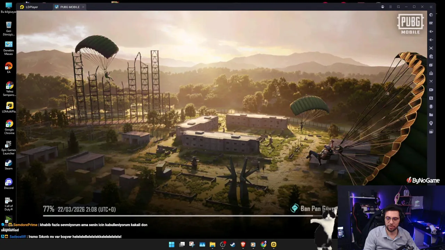Screen dimensions: 445x250
Task: Launch EA app from desktop
Action: [9, 67]
